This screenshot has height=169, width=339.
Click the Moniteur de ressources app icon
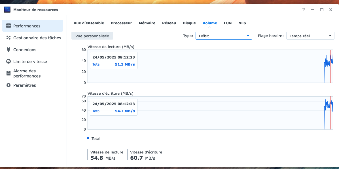(x=7, y=10)
